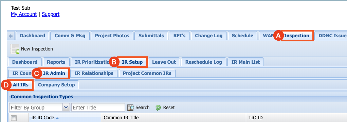Select the IR Admin tab
The height and width of the screenshot is (122, 347).
[54, 74]
